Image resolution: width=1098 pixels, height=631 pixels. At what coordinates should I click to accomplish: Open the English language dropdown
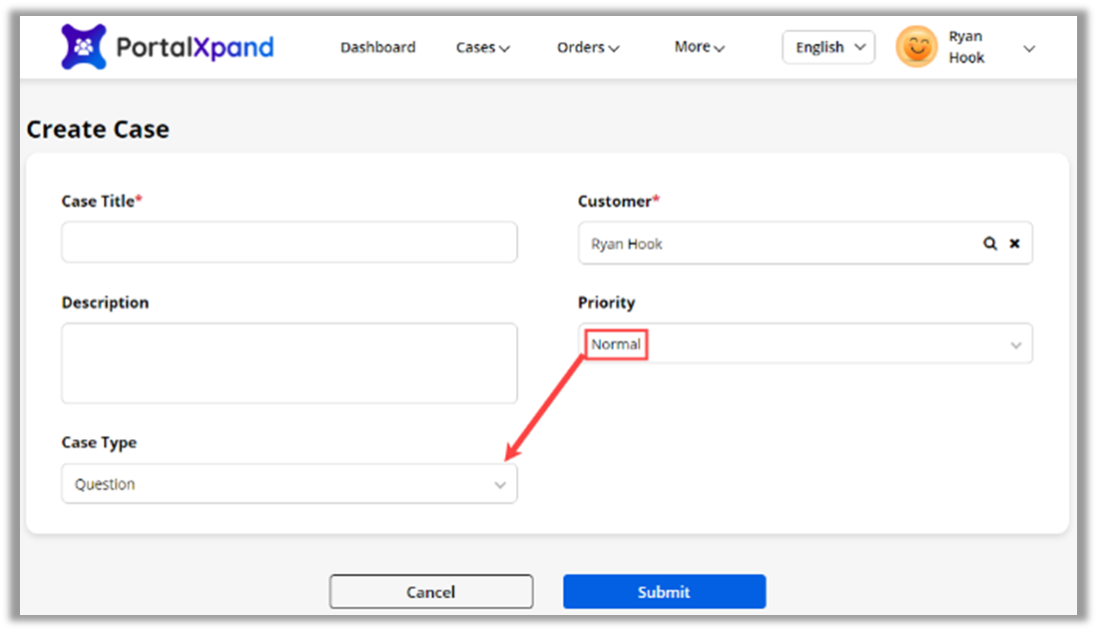[828, 47]
